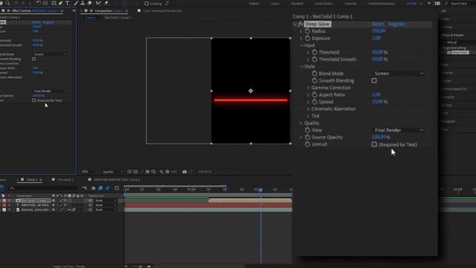Click the Search Help field
Image resolution: width=476 pixels, height=268 pixels.
point(459,4)
